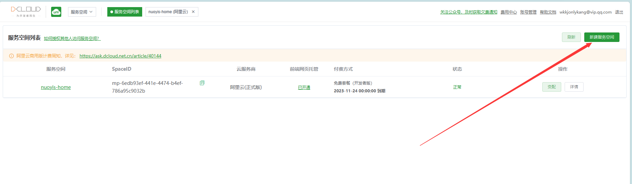The image size is (632, 184).
Task: Open the nuoyis-home service space link
Action: (x=56, y=87)
